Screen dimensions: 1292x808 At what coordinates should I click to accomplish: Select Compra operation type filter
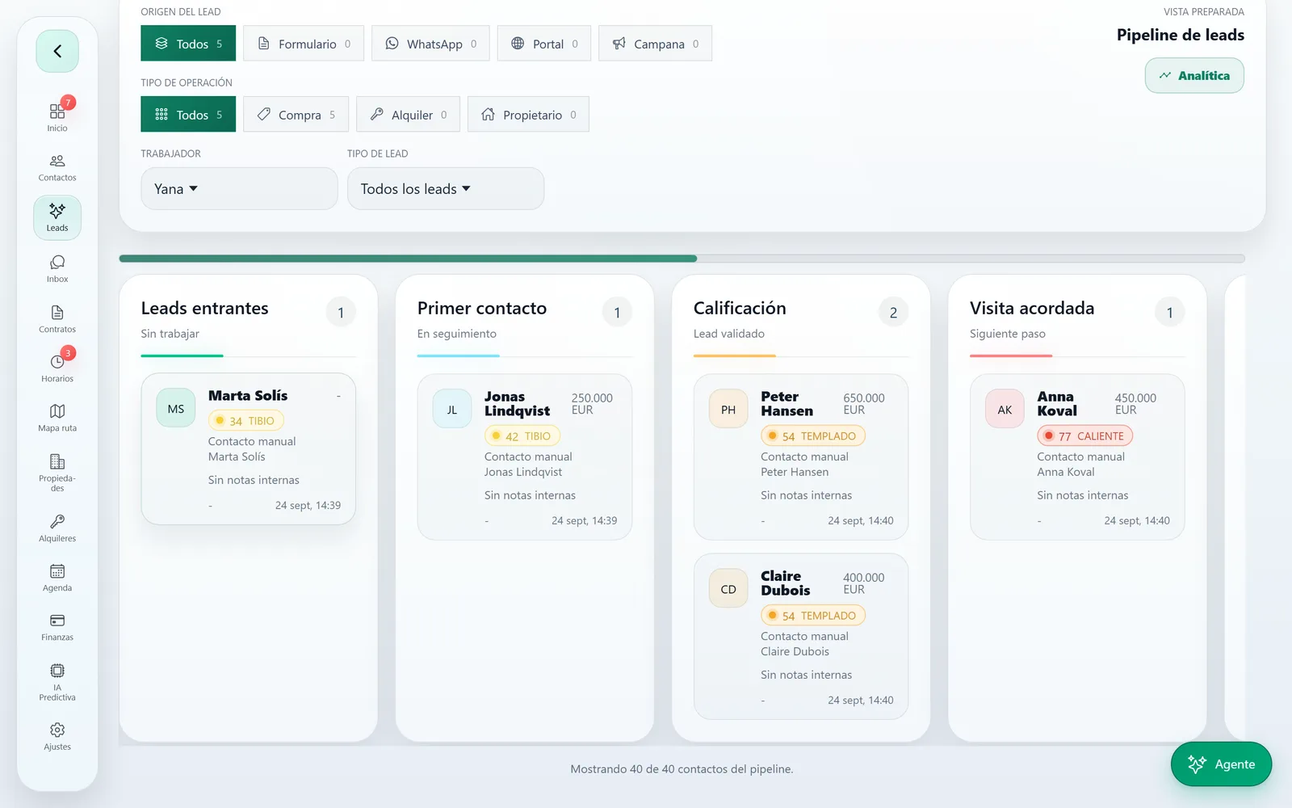(x=296, y=115)
